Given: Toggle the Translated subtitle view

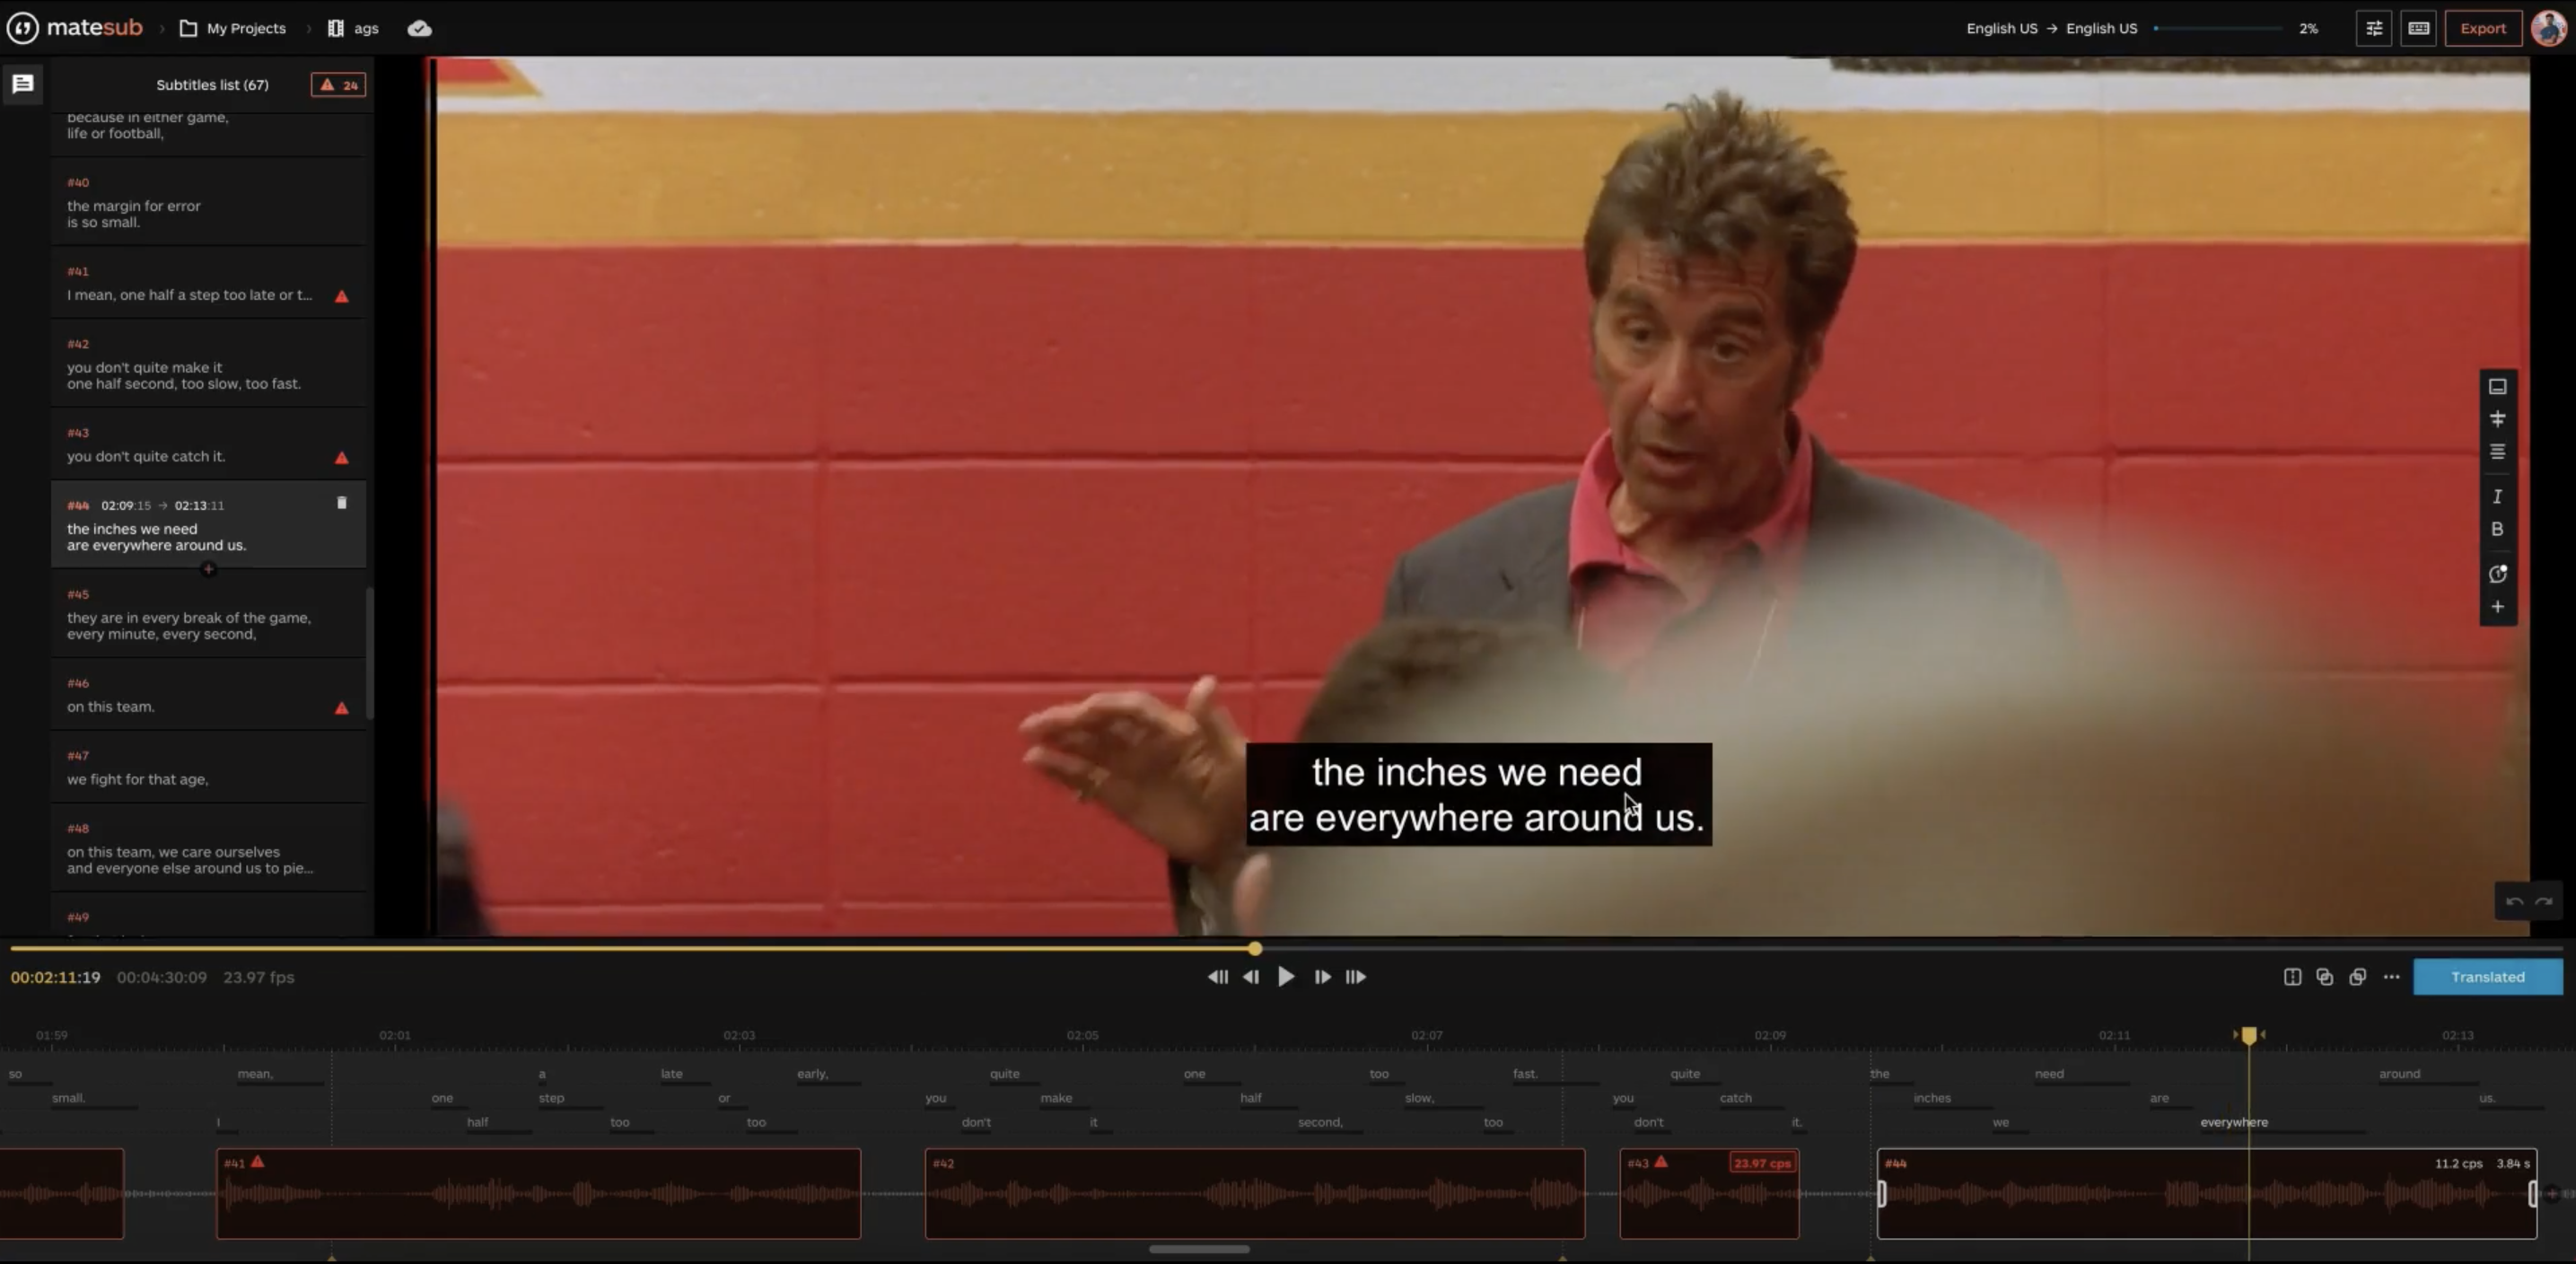Looking at the screenshot, I should pyautogui.click(x=2488, y=977).
